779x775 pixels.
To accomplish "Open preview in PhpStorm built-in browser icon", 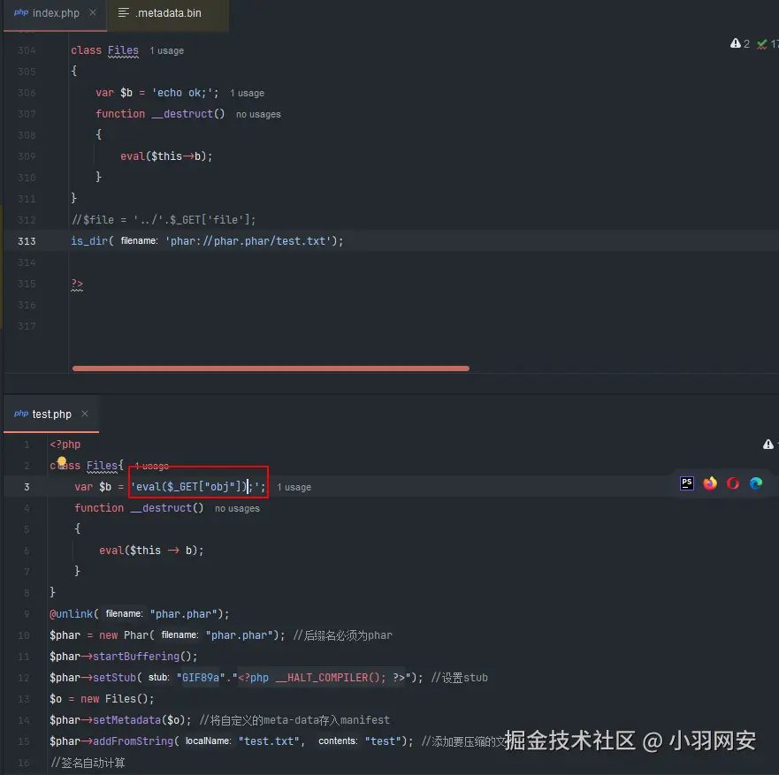I will click(x=686, y=483).
